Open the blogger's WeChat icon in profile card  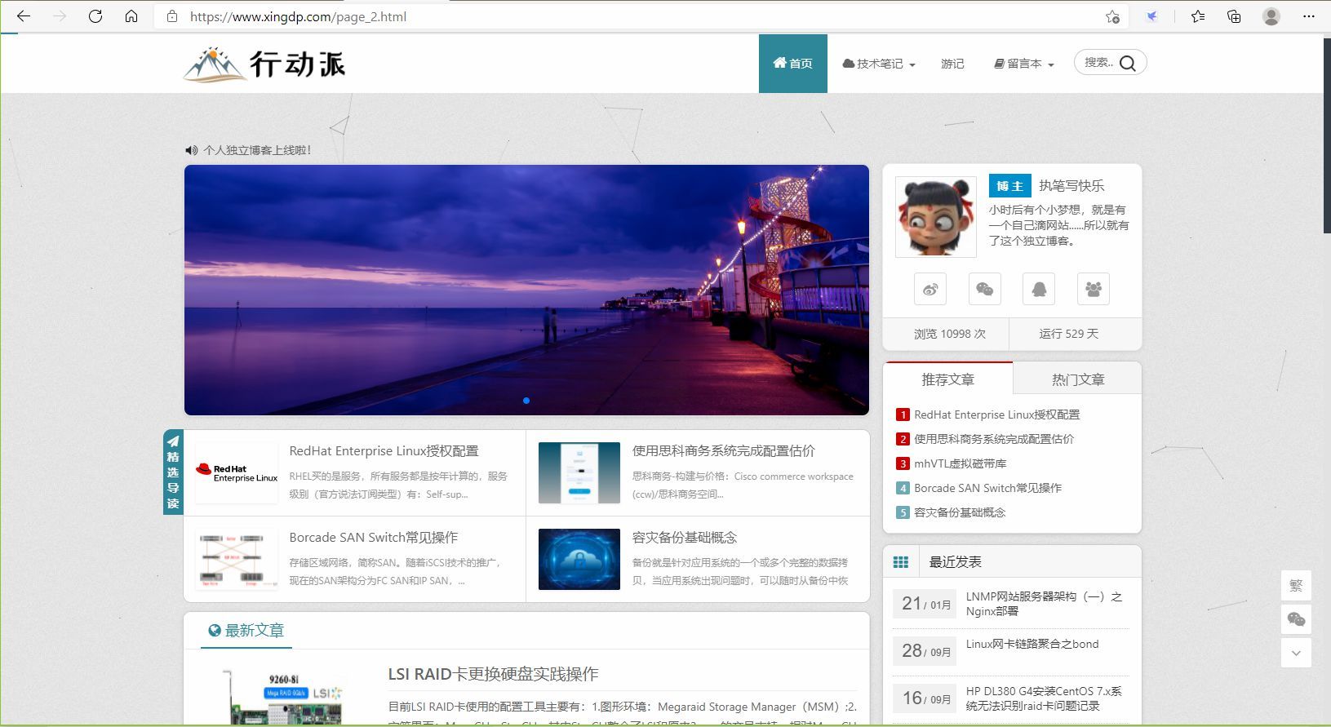click(x=985, y=289)
